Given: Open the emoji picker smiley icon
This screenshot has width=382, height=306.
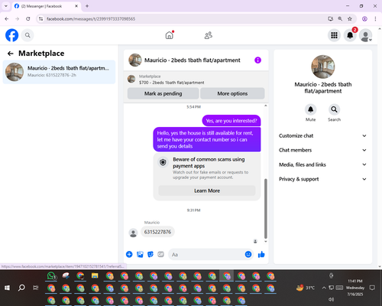Looking at the screenshot, I should click(x=248, y=254).
